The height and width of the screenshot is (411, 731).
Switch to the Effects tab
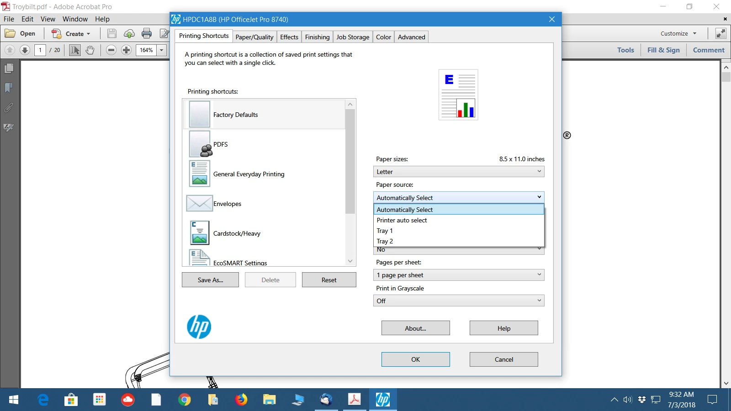tap(289, 37)
